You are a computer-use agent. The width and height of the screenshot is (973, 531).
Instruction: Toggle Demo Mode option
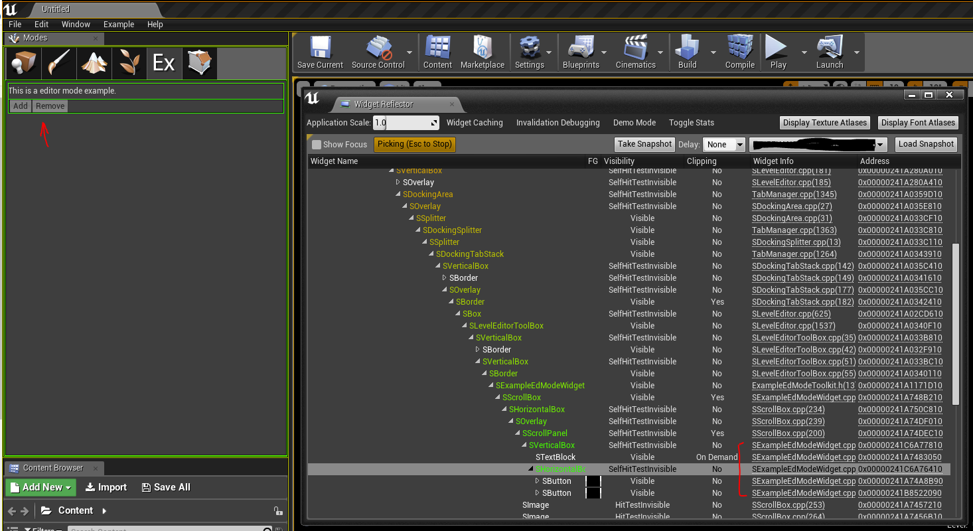point(635,123)
